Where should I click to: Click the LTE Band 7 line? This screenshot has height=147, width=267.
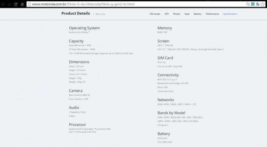point(163,125)
